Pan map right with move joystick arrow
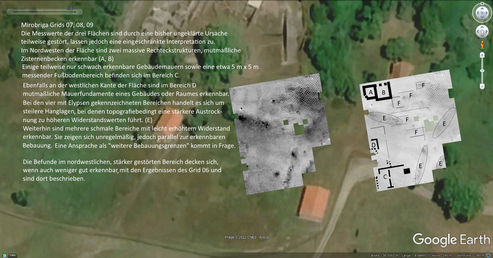This screenshot has height=258, width=493. click(487, 31)
